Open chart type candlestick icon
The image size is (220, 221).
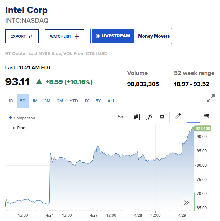[137, 117]
